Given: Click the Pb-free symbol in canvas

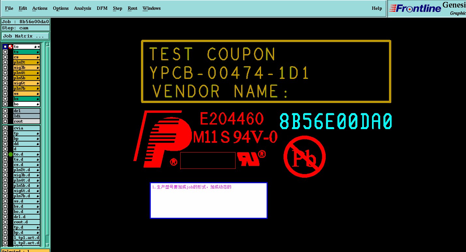Looking at the screenshot, I should (x=304, y=156).
